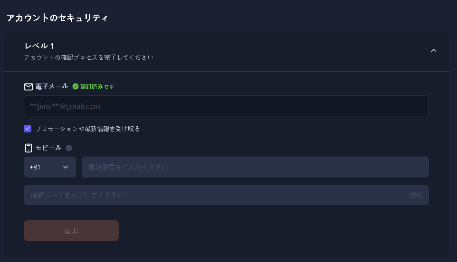Click the アカウントの確認プロセスを完了してください subtitle
457x262 pixels.
coord(89,58)
